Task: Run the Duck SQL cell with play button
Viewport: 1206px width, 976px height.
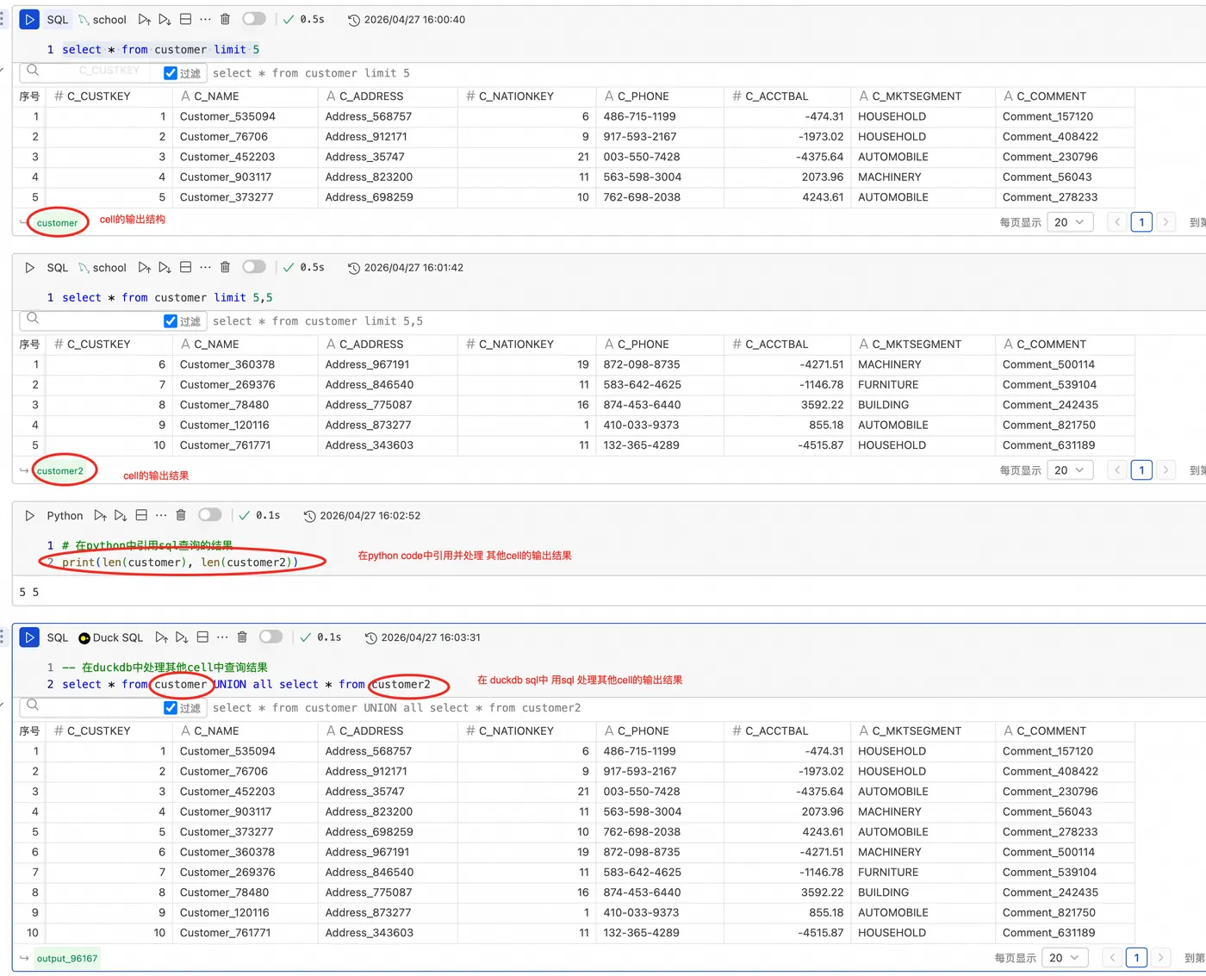Action: pyautogui.click(x=29, y=637)
